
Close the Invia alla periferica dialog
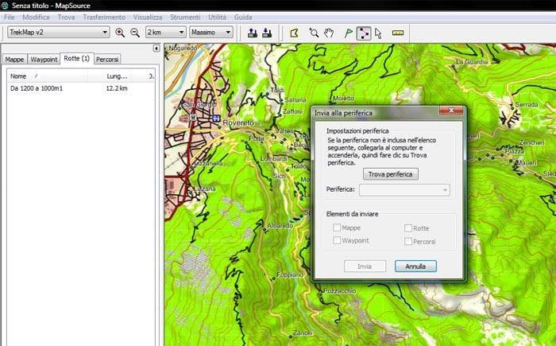(451, 111)
